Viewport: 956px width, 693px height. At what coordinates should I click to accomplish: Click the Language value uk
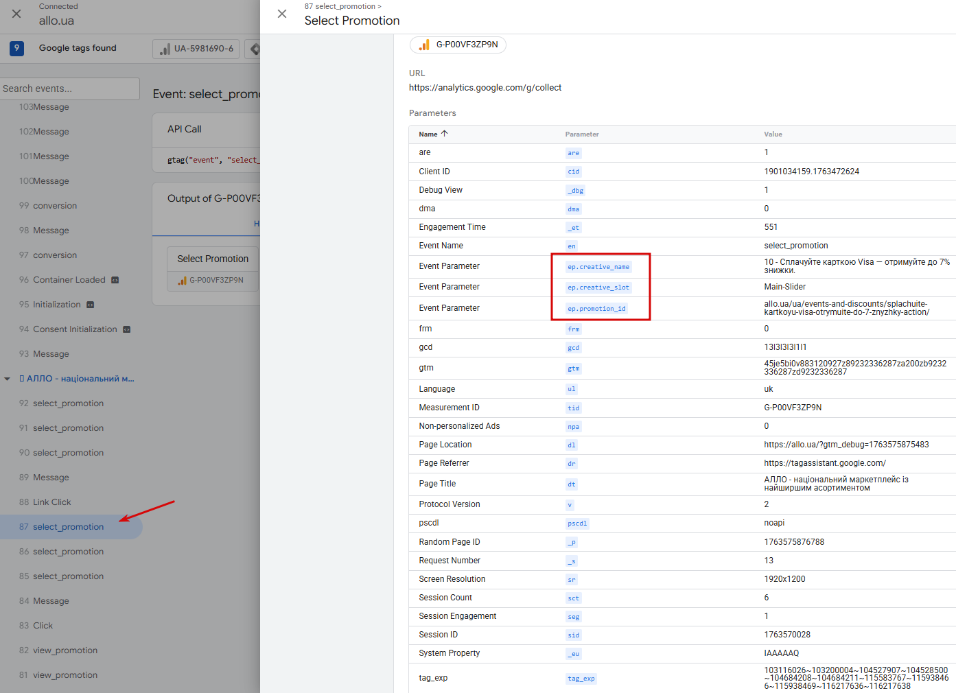tap(769, 389)
